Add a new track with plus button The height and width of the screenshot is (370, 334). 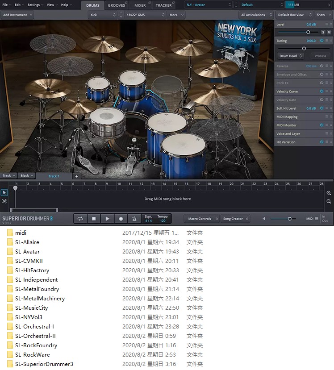[x=76, y=176]
